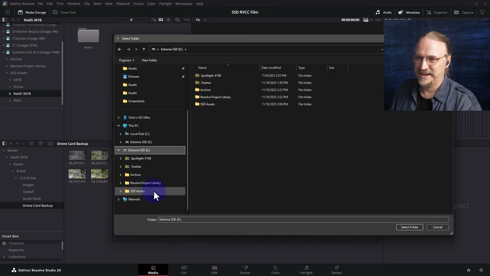Expand SSD Assets in dialog tree
This screenshot has width=490, height=276.
coord(121,191)
